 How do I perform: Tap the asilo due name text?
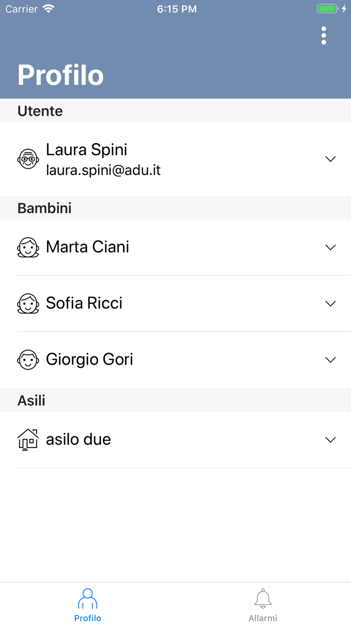(x=78, y=439)
